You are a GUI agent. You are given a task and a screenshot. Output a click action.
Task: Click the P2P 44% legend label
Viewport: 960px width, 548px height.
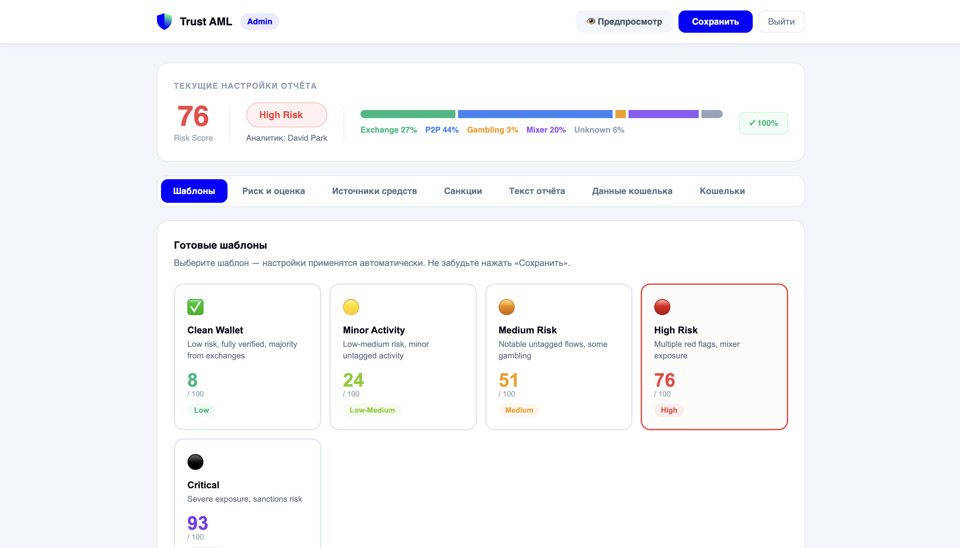(x=442, y=130)
